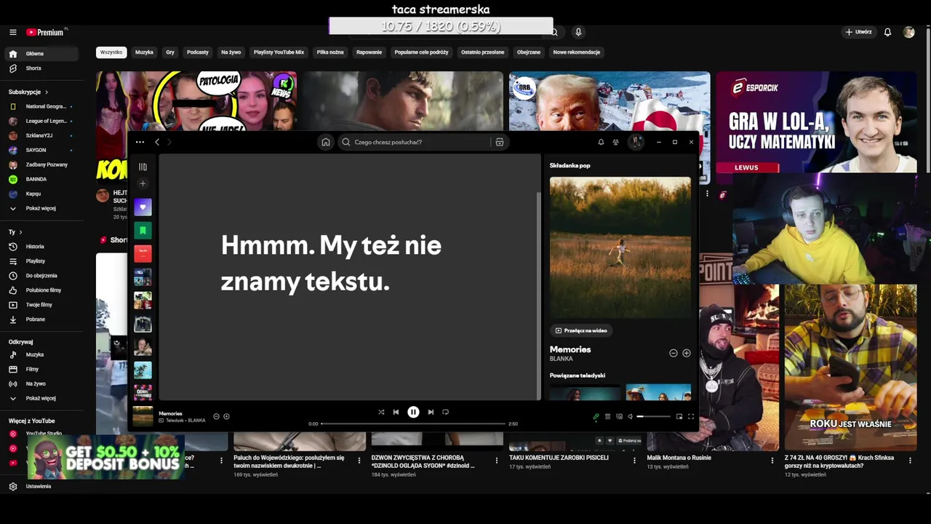Open 'Pobrane' in YouTube sidebar

pyautogui.click(x=42, y=319)
